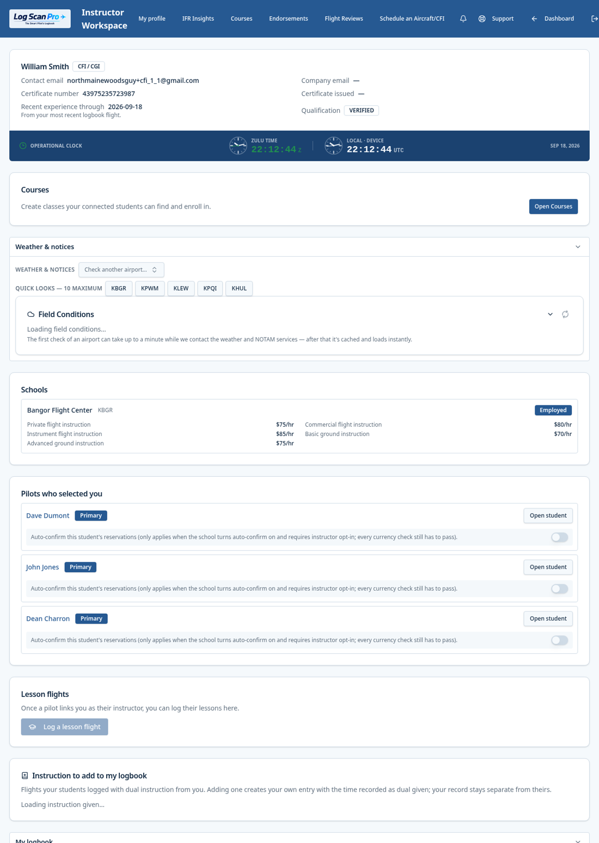
Task: Collapse the Field Conditions panel chevron
Action: (550, 314)
